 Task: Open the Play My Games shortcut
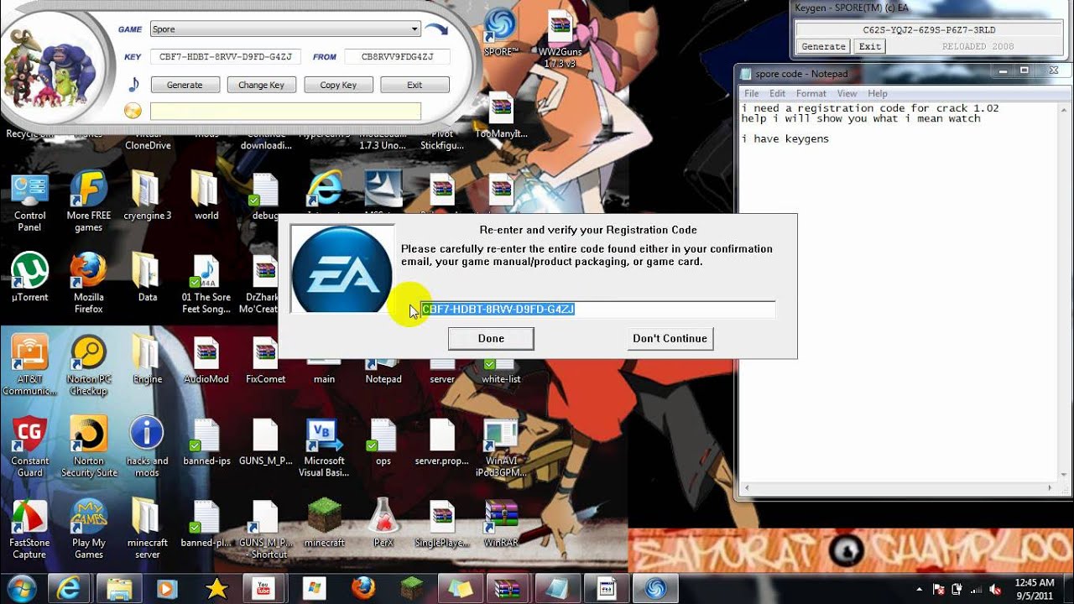tap(89, 530)
